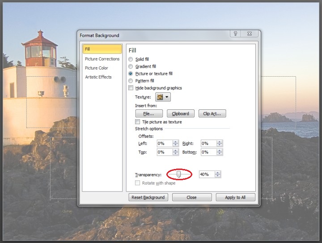
Task: Open the Texture picker dropdown
Action: point(163,97)
